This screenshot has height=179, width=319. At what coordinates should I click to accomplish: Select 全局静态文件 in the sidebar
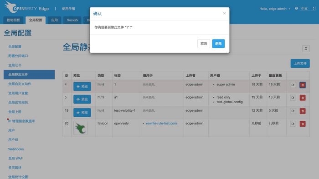click(x=29, y=75)
